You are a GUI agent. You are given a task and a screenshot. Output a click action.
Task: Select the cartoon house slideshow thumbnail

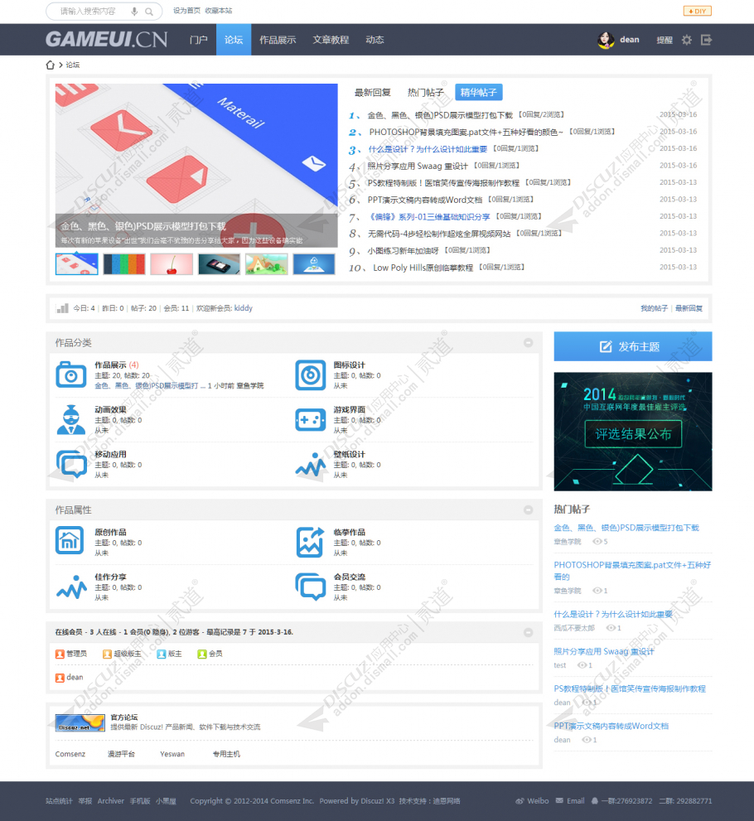(267, 264)
